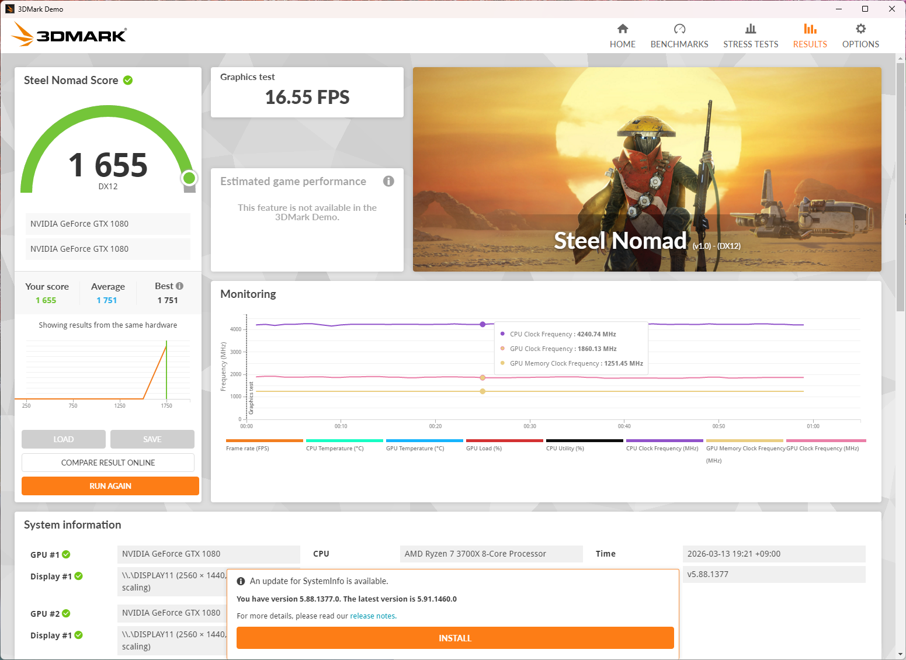
Task: Click the score gauge green knob
Action: [189, 178]
